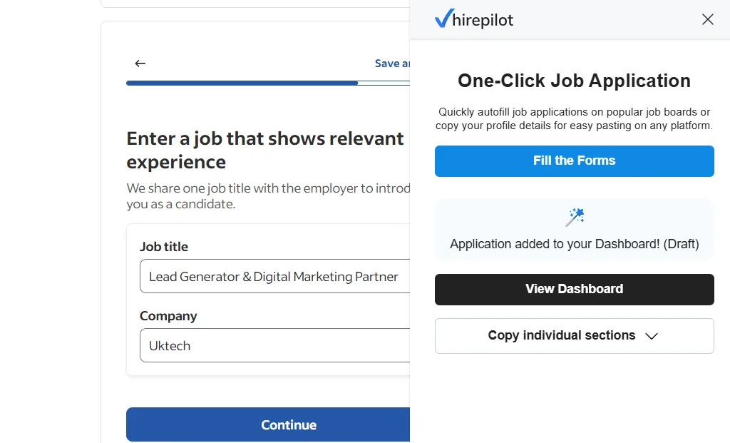
Task: Click the blue check in hirepilot branding
Action: [x=446, y=19]
